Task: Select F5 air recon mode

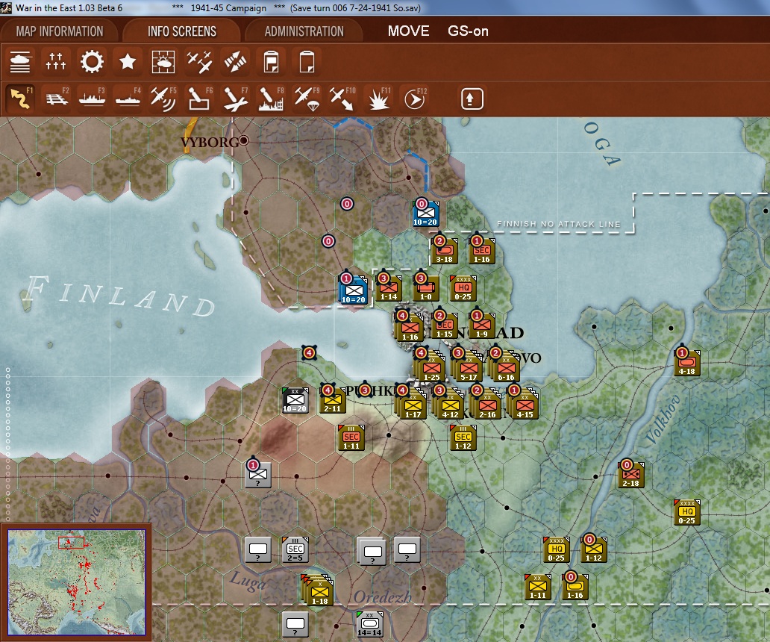Action: click(163, 99)
